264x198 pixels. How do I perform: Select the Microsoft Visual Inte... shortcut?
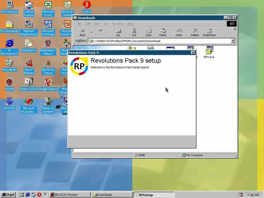pos(29,105)
